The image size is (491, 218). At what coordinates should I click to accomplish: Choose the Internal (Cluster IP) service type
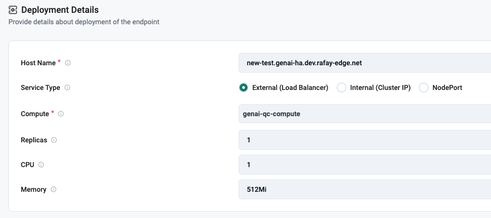(342, 87)
